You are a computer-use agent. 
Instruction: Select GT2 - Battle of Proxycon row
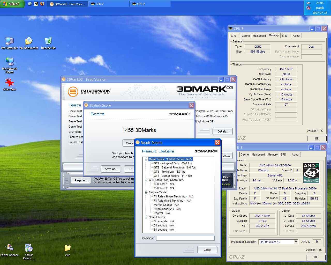[x=175, y=167]
